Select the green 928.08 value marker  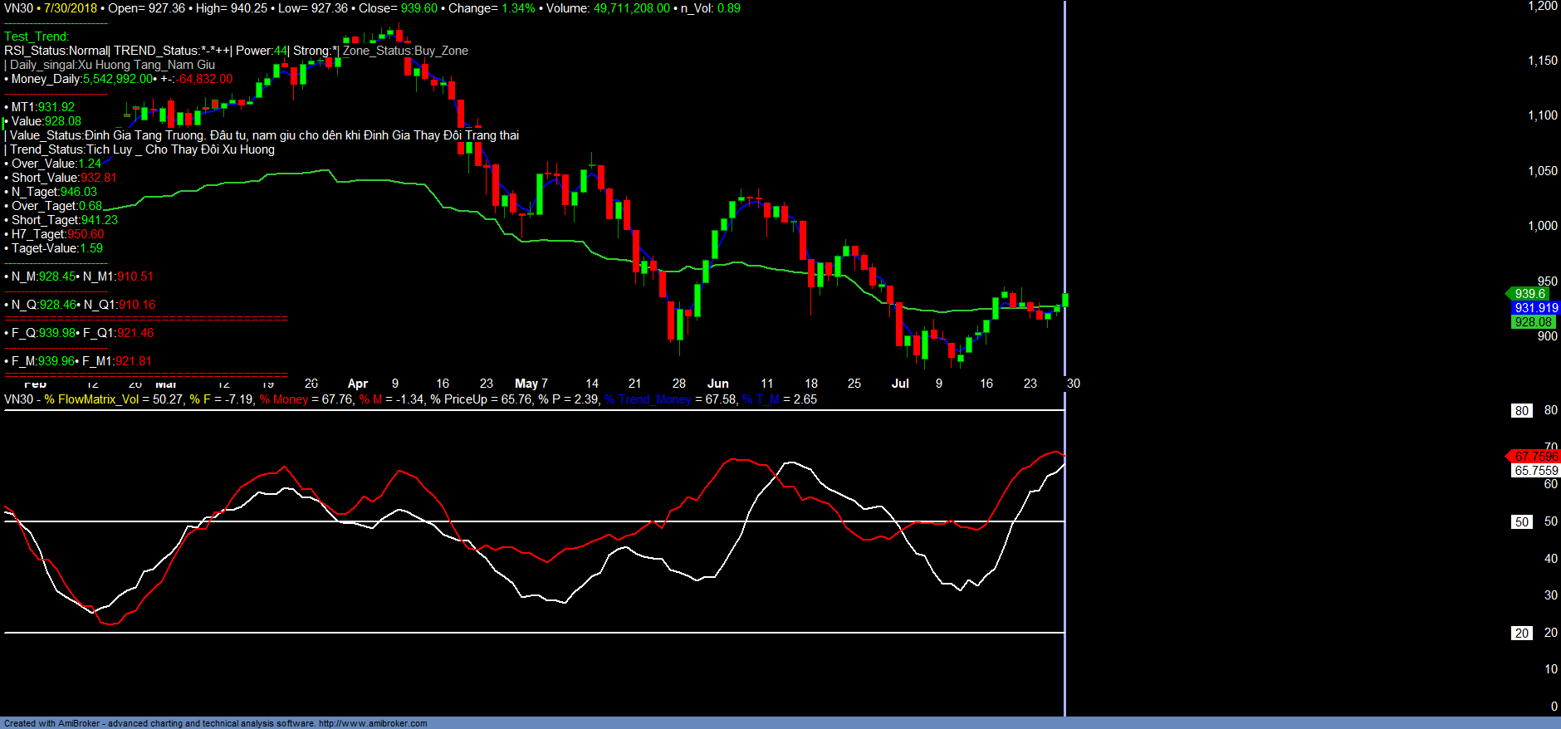(x=1532, y=322)
